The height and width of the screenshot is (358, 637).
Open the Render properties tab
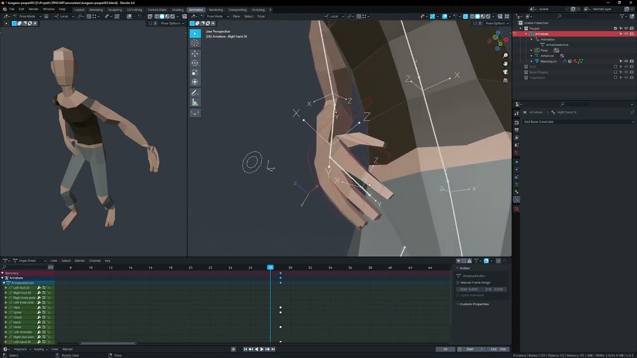point(517,122)
